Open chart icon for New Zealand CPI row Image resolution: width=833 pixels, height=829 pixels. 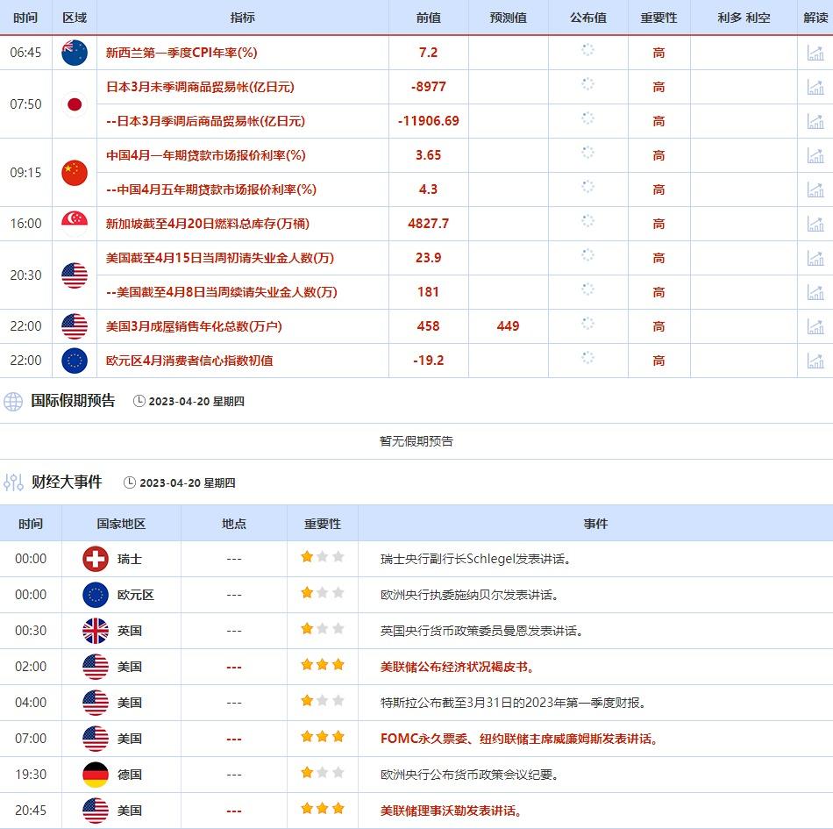(x=815, y=53)
